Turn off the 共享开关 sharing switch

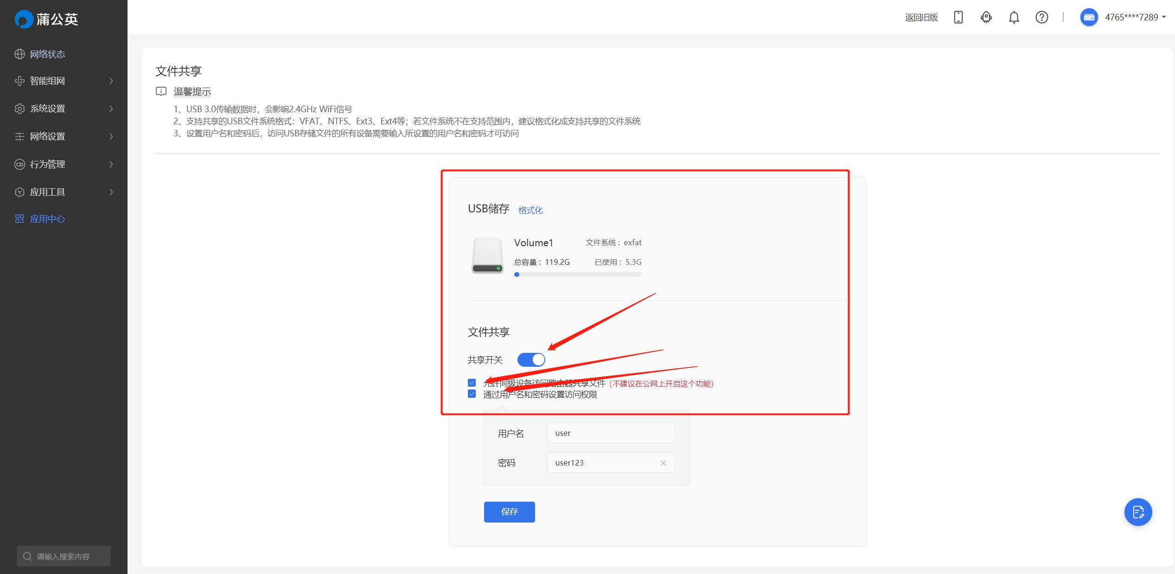point(531,359)
